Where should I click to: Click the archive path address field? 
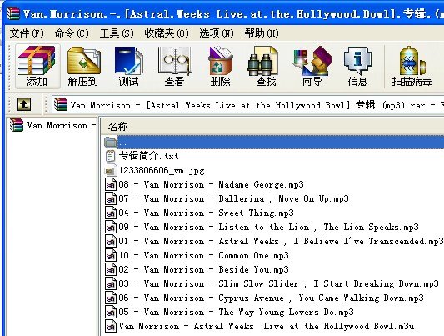[247, 104]
